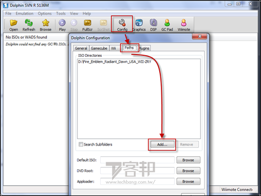Click the Add... button
This screenshot has height=196, width=261.
click(162, 145)
